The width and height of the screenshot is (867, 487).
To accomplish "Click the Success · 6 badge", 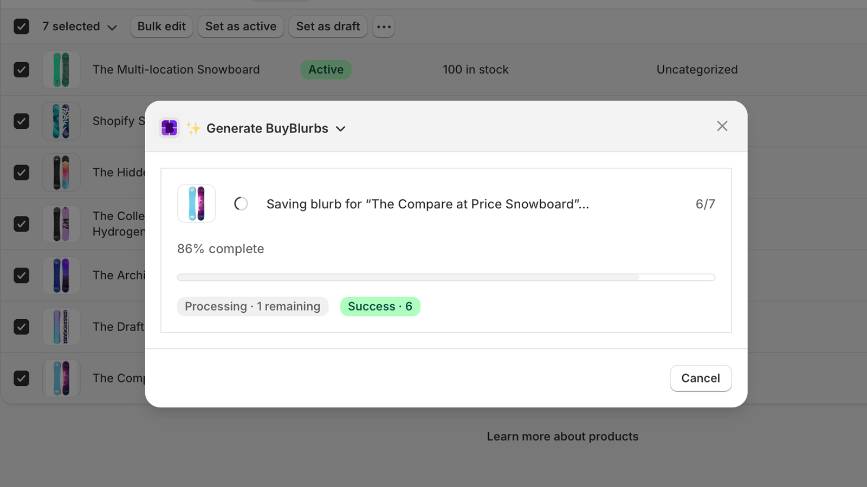I will coord(380,306).
